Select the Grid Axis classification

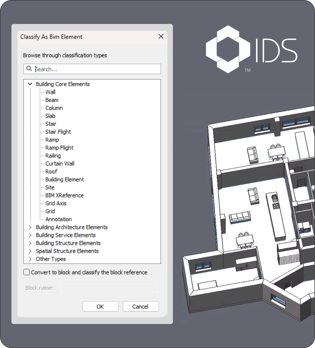(56, 203)
